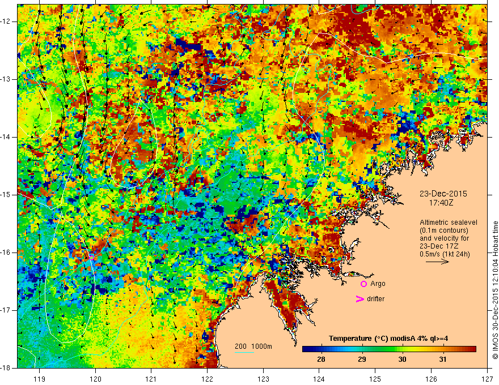Click the cyan 200m contour legend line
The width and height of the screenshot is (499, 385).
coord(244,352)
